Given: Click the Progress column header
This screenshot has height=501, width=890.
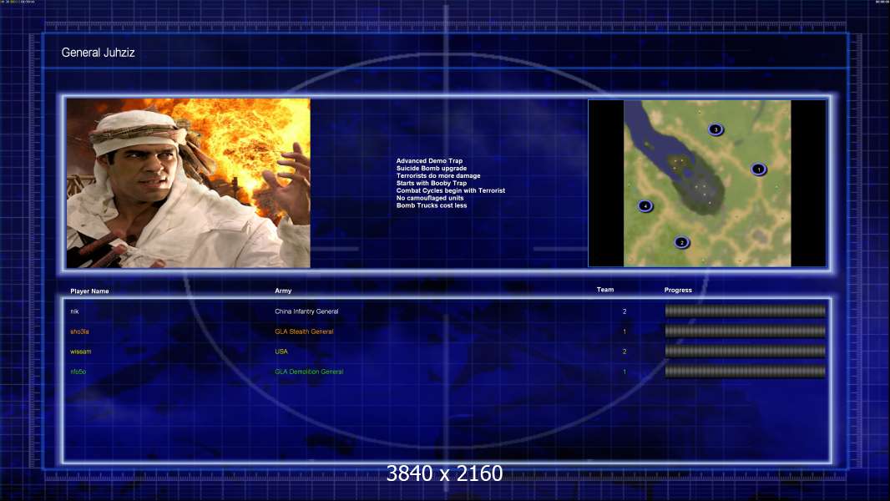Looking at the screenshot, I should (x=678, y=290).
